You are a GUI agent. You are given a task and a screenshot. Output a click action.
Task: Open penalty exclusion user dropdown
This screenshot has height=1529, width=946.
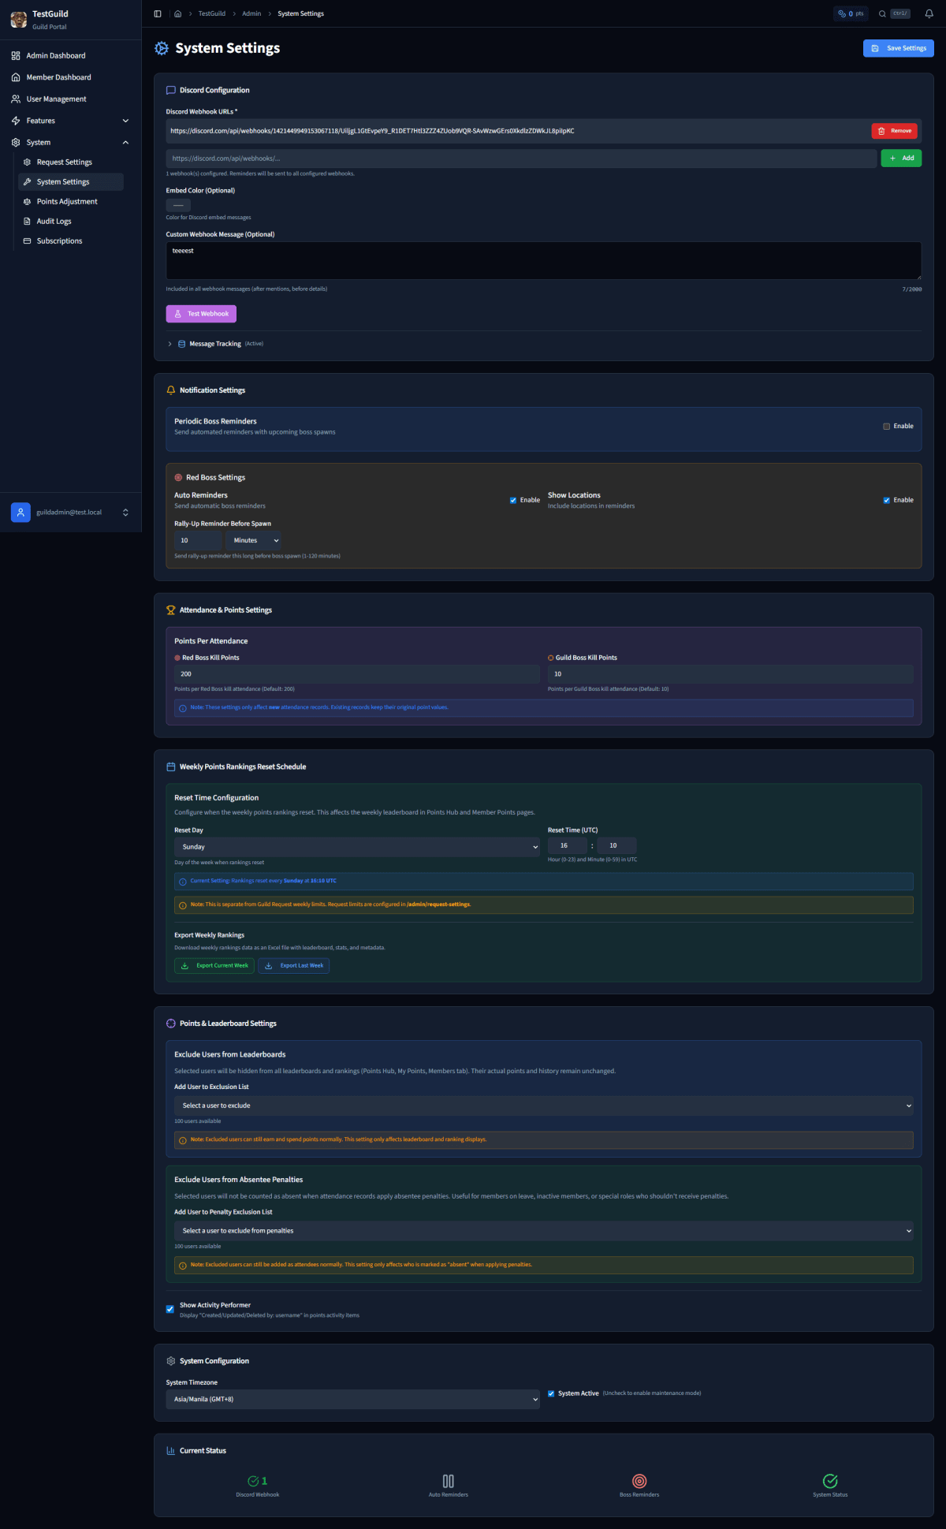(544, 1231)
